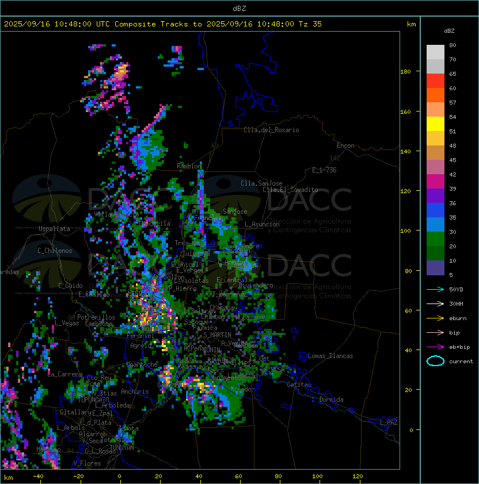479x484 pixels.
Task: Pick the gray 65-70 dBZ swatch
Action: (435, 66)
